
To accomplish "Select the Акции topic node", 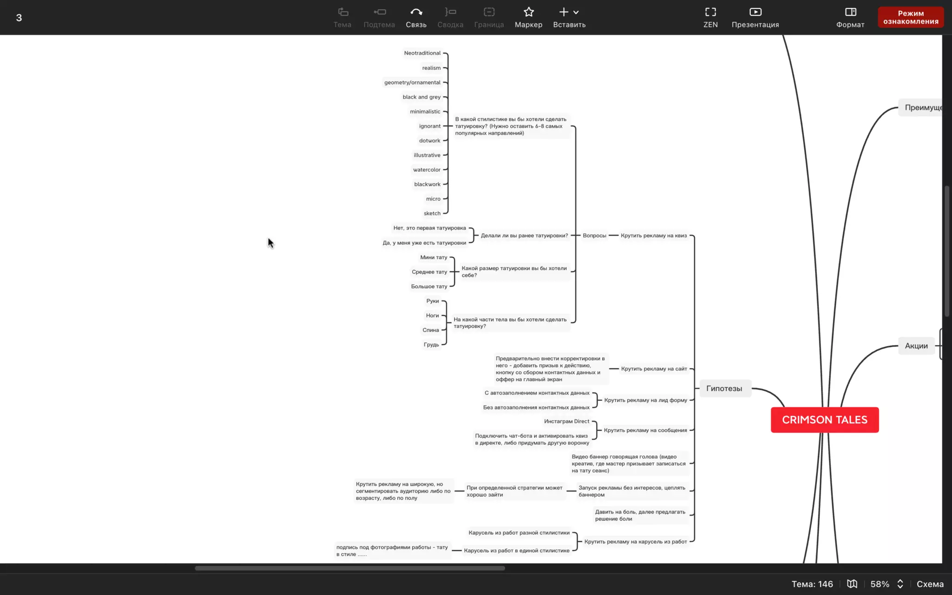I will 916,346.
